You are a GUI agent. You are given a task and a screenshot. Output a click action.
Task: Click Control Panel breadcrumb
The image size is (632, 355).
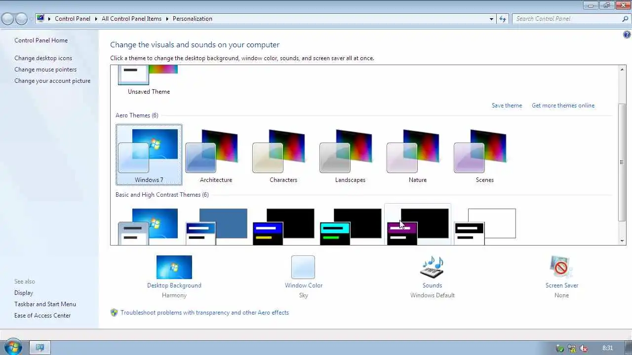click(x=73, y=19)
